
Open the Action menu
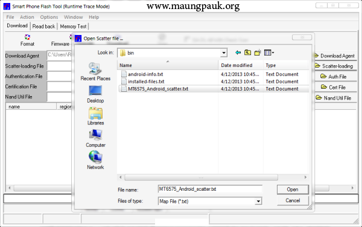pos(27,17)
